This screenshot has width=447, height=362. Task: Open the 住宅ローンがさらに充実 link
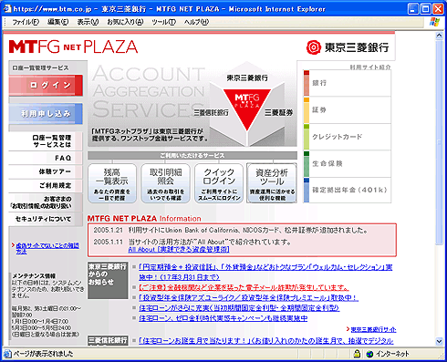(239, 308)
